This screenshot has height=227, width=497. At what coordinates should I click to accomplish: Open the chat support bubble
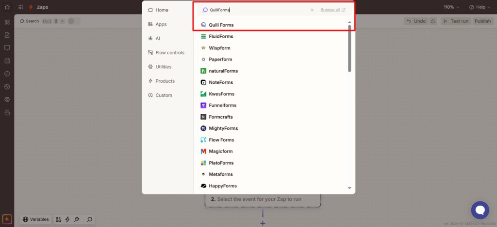click(480, 210)
